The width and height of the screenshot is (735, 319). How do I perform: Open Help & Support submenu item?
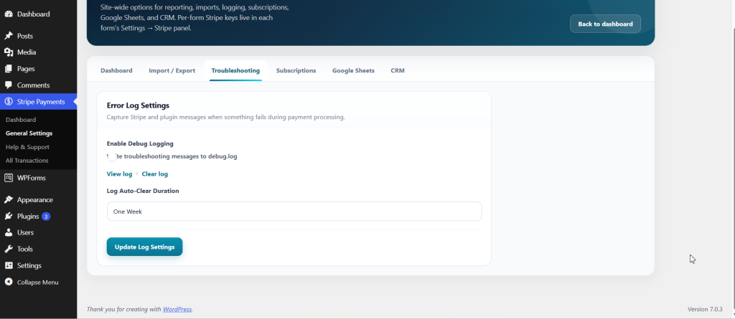tap(27, 147)
